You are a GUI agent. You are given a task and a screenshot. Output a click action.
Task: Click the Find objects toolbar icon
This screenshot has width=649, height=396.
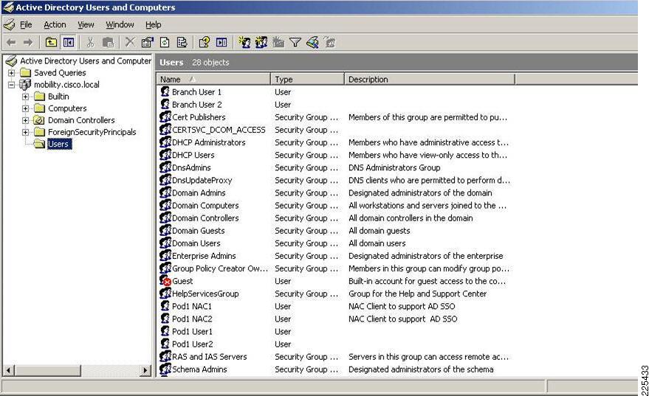point(312,42)
